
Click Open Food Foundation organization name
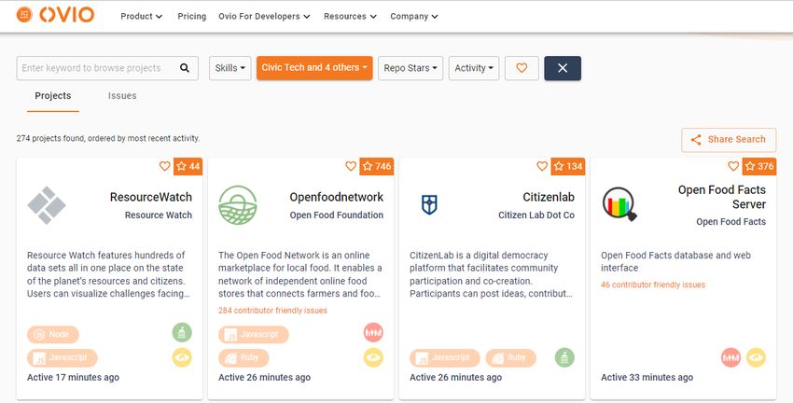(336, 215)
